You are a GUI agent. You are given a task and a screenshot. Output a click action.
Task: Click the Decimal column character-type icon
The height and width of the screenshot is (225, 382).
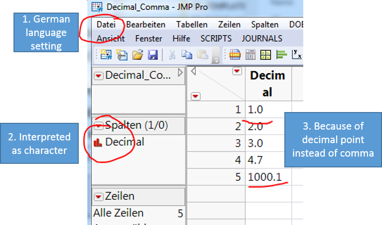pyautogui.click(x=98, y=143)
